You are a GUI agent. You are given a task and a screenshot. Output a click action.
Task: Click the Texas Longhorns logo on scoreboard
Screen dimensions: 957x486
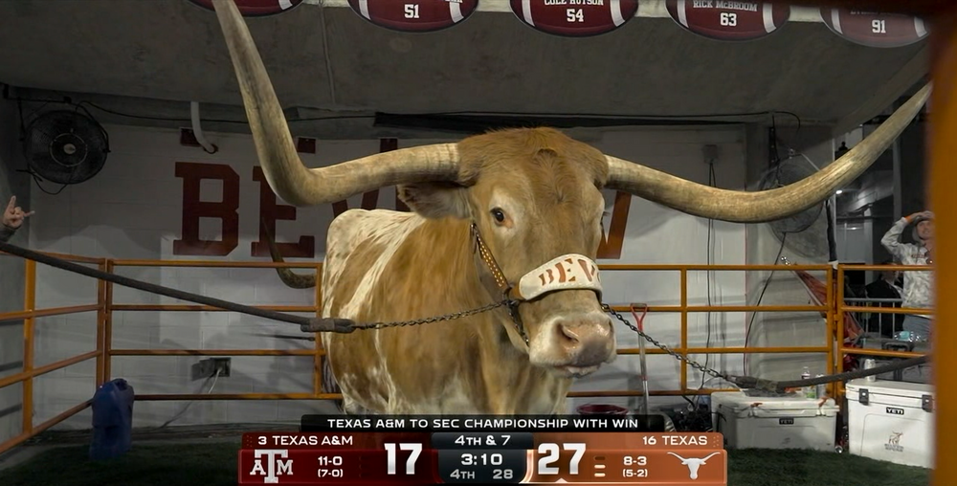[693, 465]
